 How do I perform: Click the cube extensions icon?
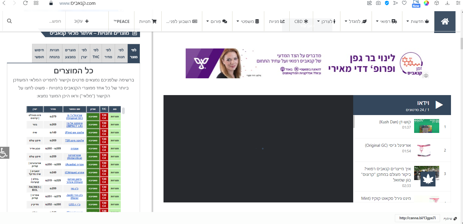click(437, 3)
